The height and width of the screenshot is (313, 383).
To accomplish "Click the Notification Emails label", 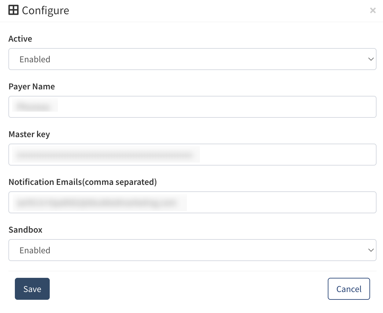I will coord(82,182).
